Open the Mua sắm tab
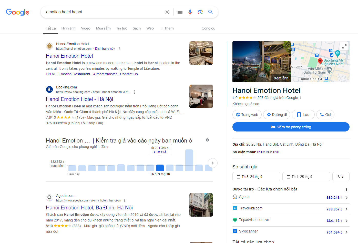 pos(103,28)
